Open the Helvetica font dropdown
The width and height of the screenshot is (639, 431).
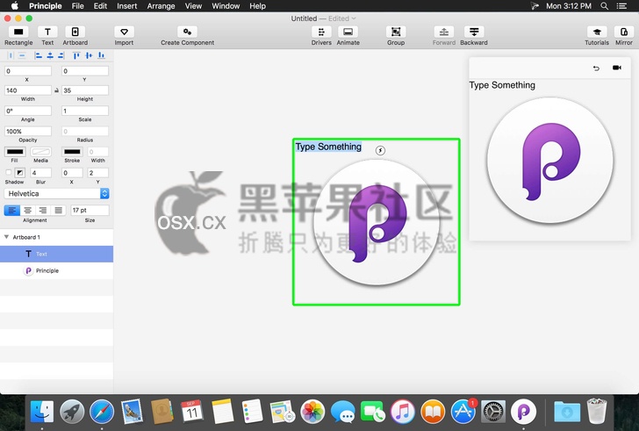click(x=57, y=193)
